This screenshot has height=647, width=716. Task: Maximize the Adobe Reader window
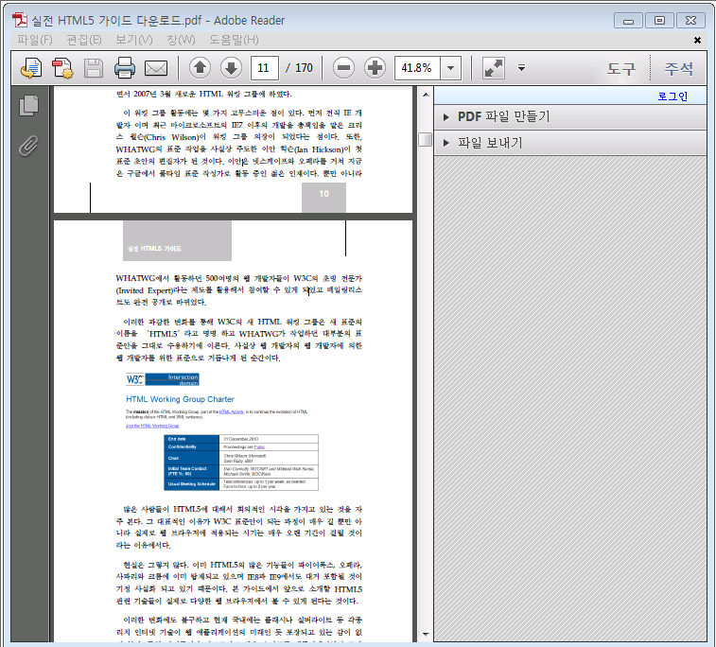tap(659, 21)
